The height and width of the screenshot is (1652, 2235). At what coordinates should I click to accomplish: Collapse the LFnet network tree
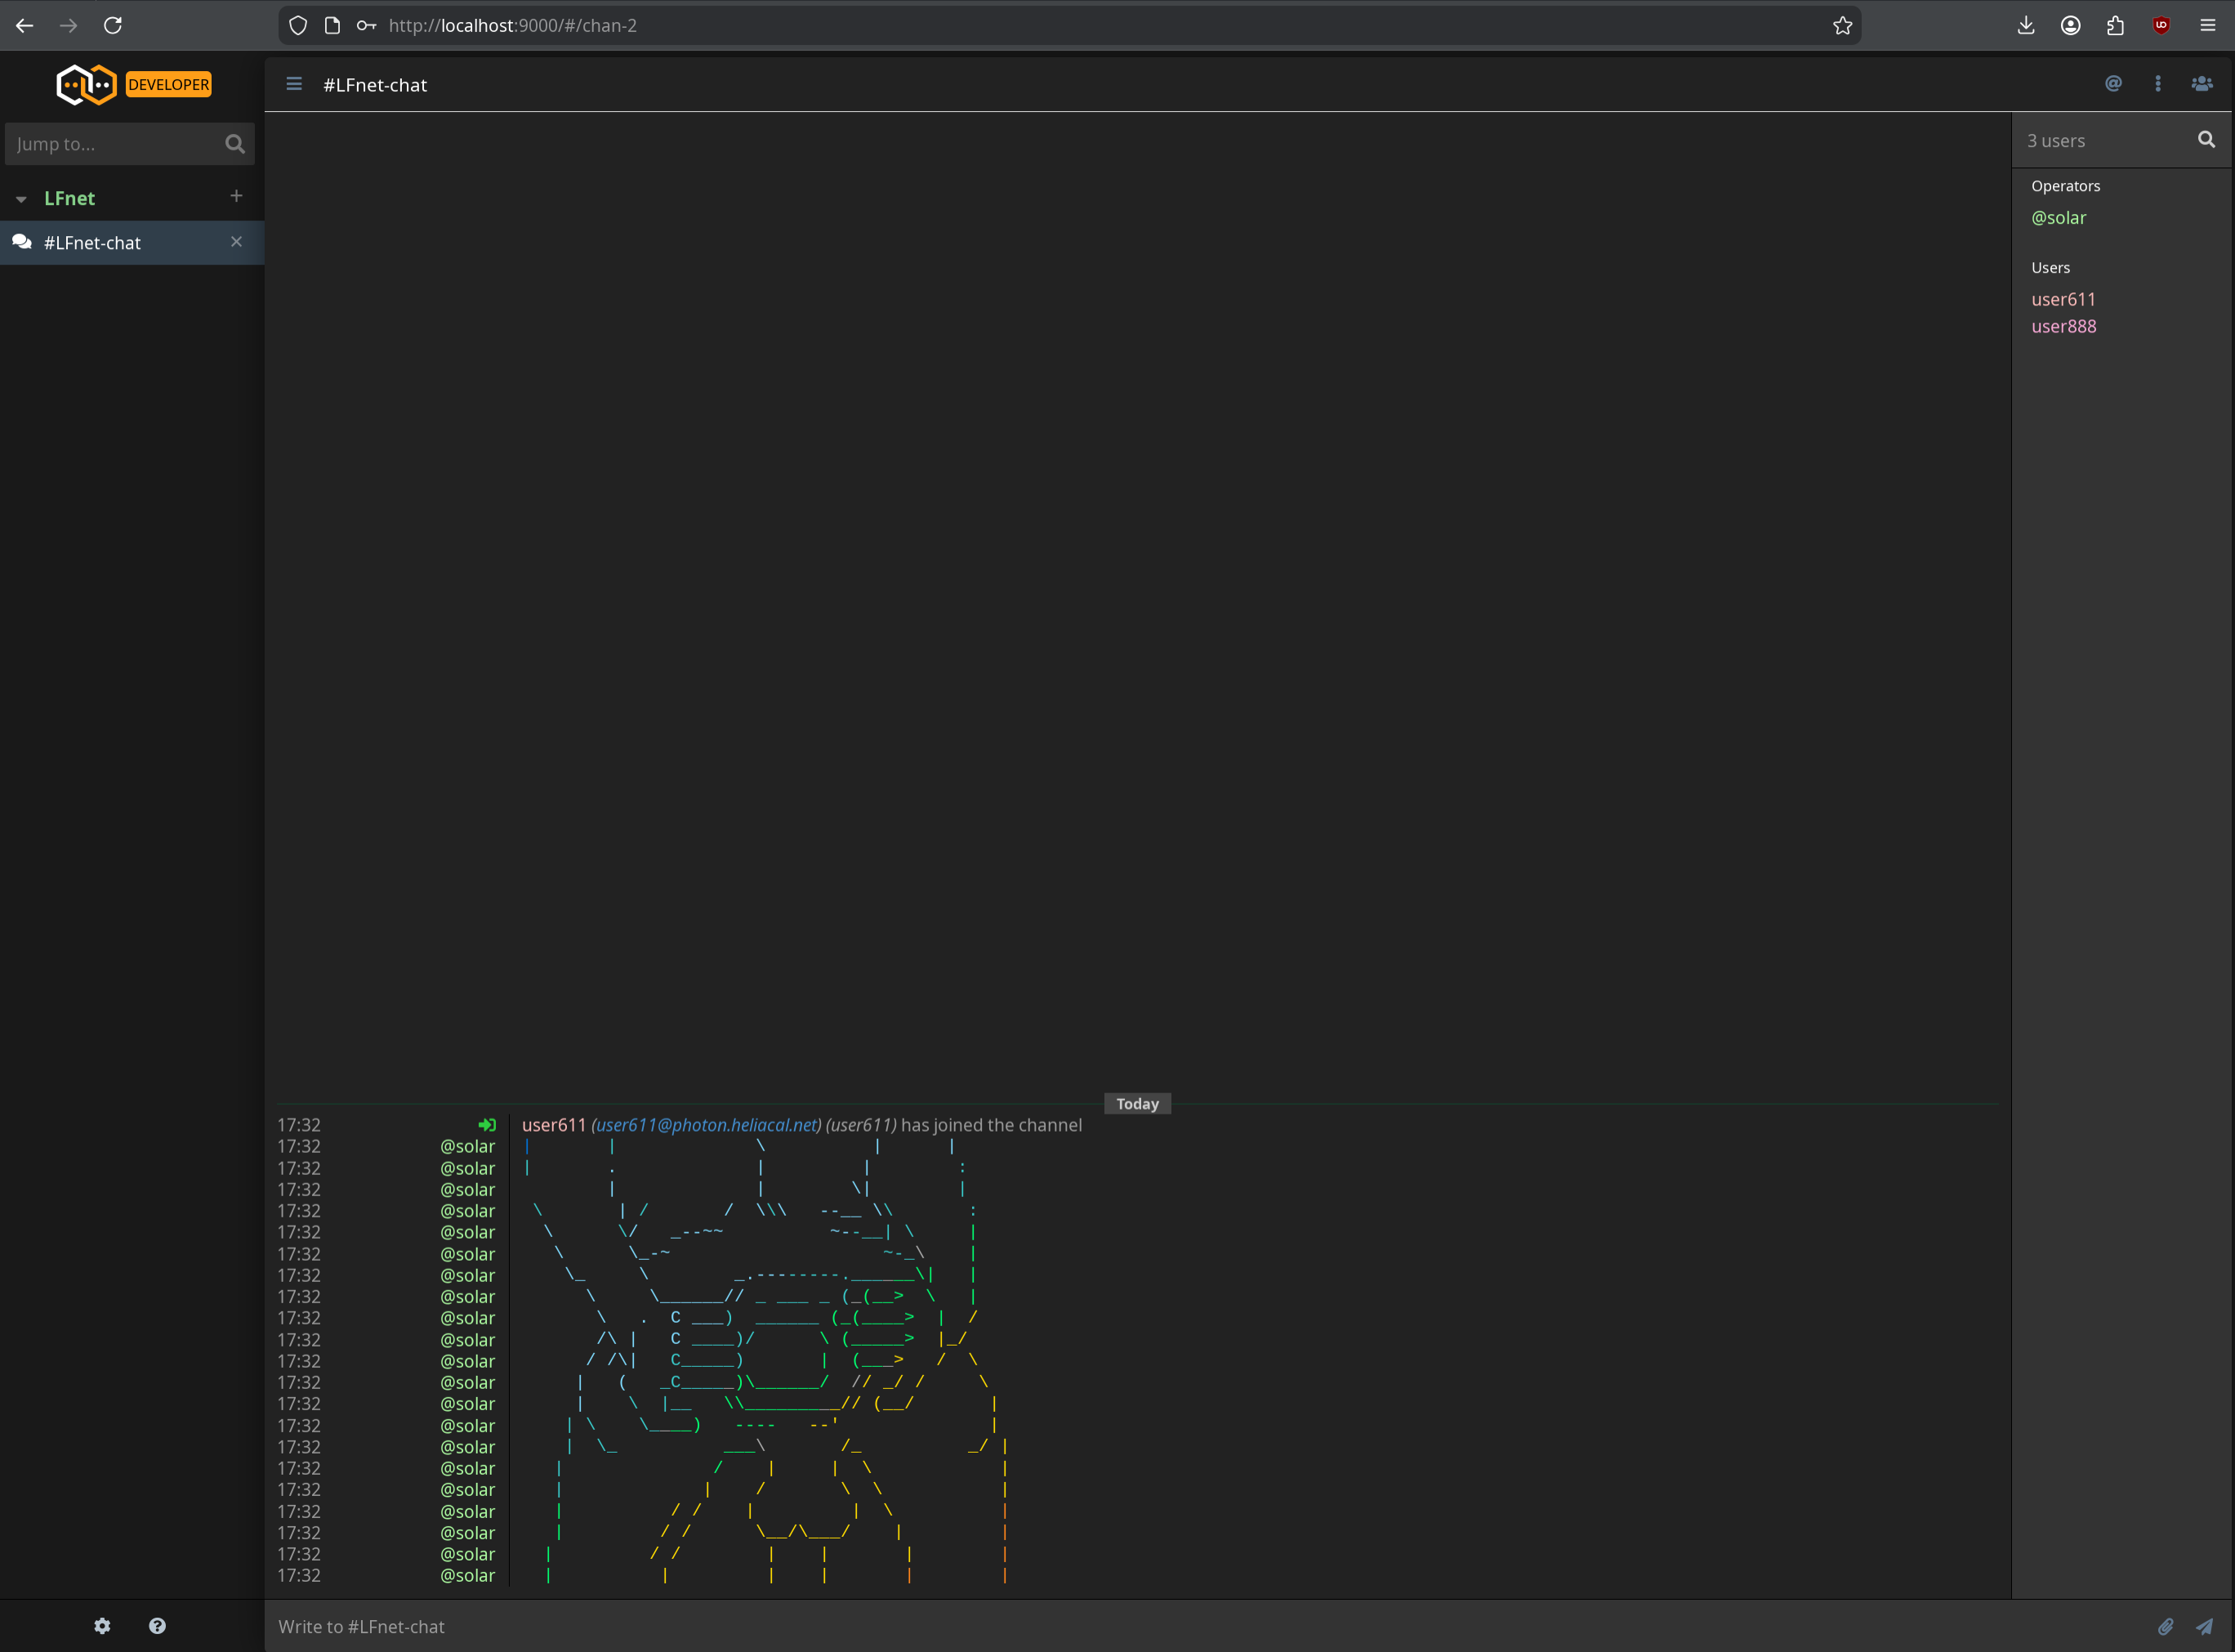(x=21, y=199)
